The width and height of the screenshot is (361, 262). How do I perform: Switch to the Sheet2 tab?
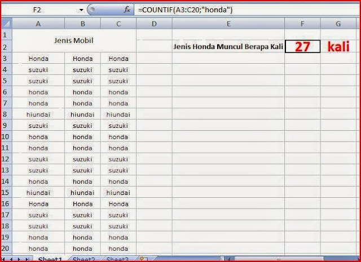click(84, 259)
